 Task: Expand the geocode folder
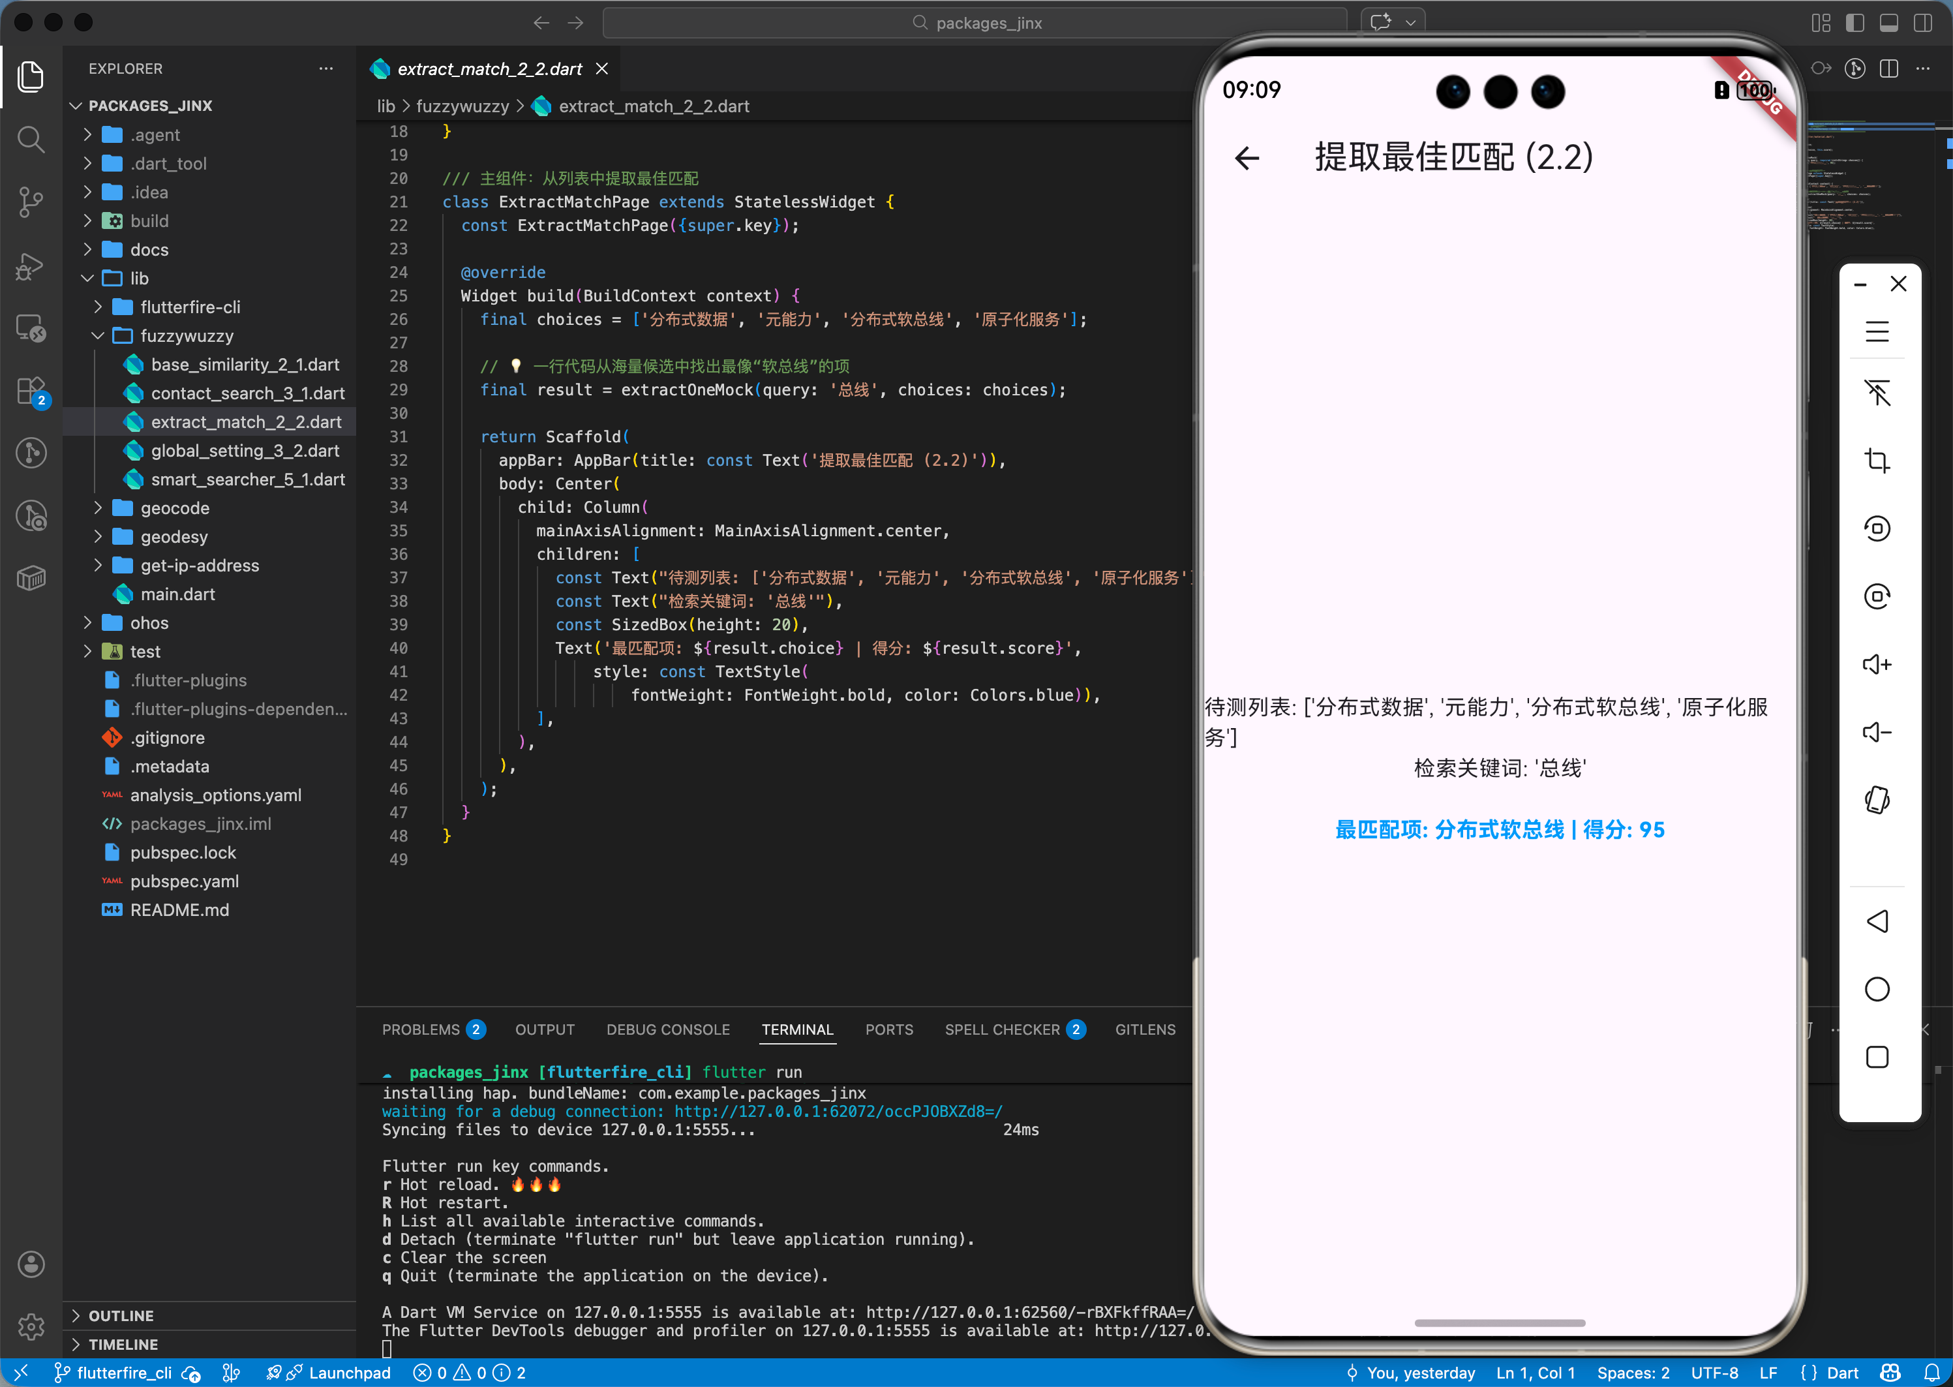point(174,508)
